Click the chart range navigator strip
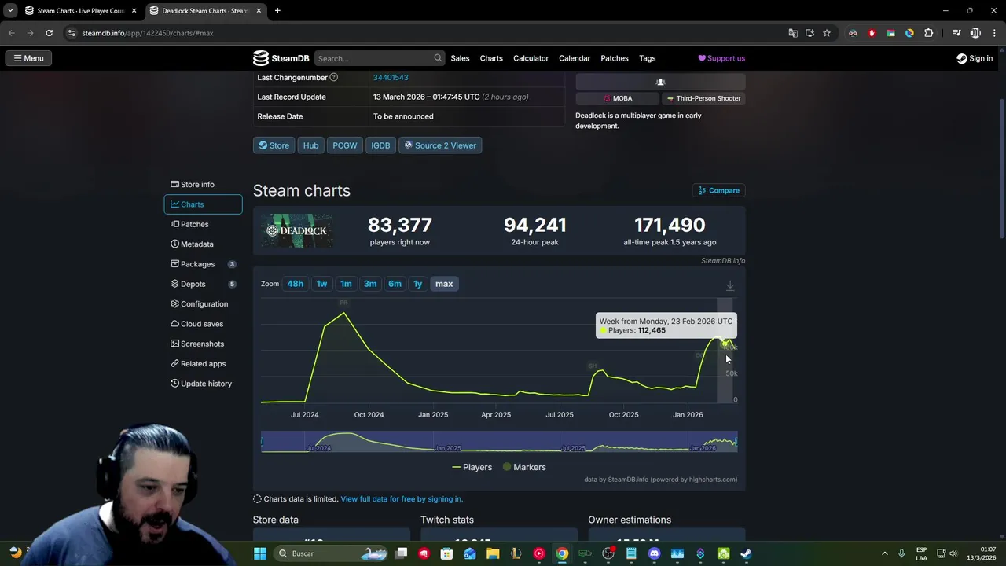 pos(499,442)
